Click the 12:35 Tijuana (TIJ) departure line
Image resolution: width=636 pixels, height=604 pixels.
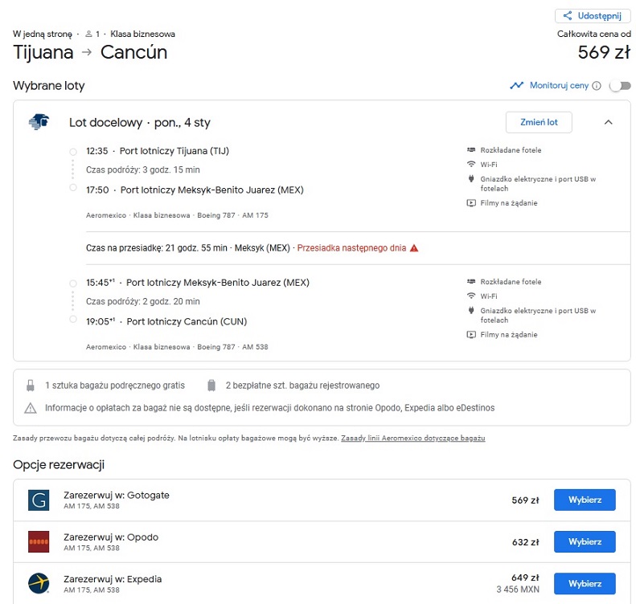click(158, 151)
